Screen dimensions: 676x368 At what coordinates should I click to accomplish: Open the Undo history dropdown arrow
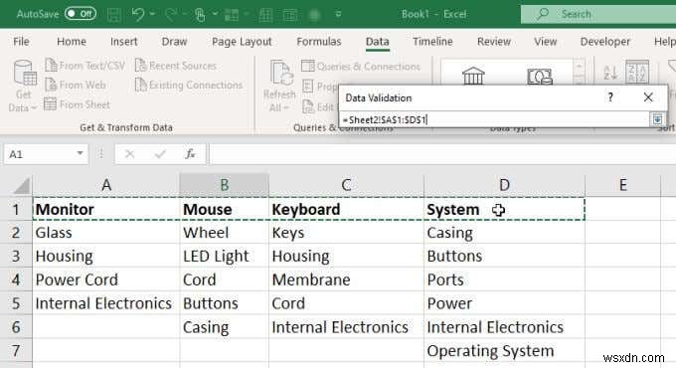[x=152, y=14]
